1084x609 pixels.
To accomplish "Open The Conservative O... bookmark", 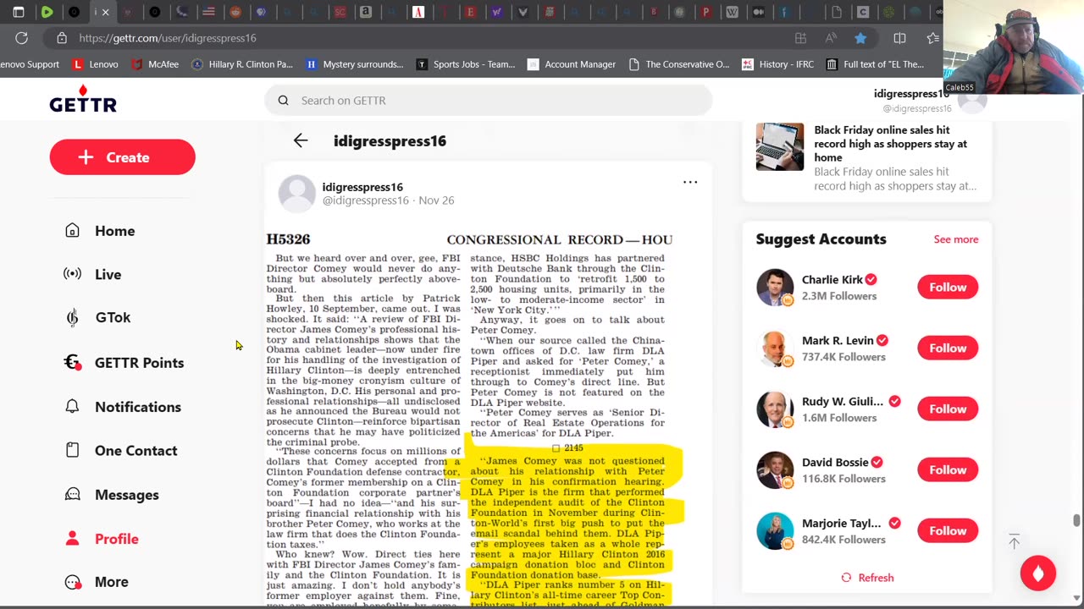I will point(679,64).
